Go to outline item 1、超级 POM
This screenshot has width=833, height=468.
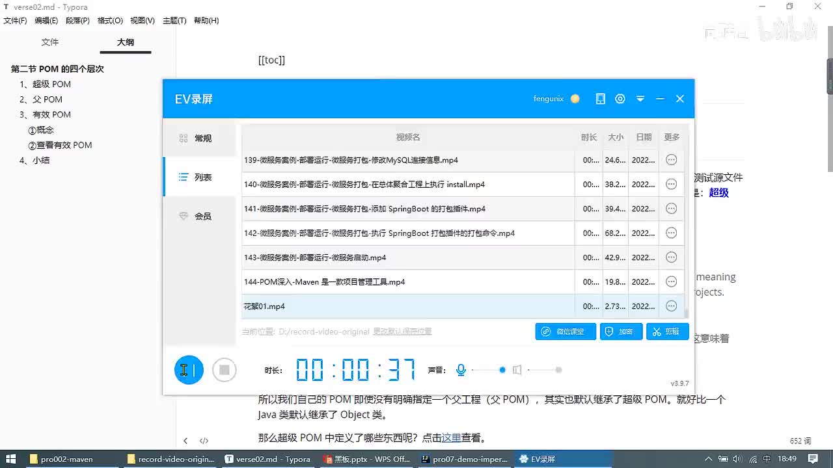click(46, 84)
